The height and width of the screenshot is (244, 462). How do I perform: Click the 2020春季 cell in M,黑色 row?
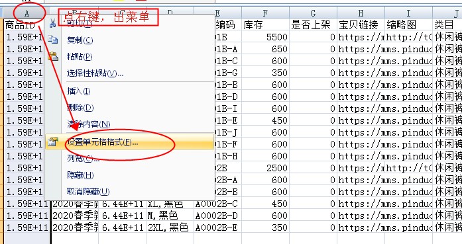[x=75, y=216]
